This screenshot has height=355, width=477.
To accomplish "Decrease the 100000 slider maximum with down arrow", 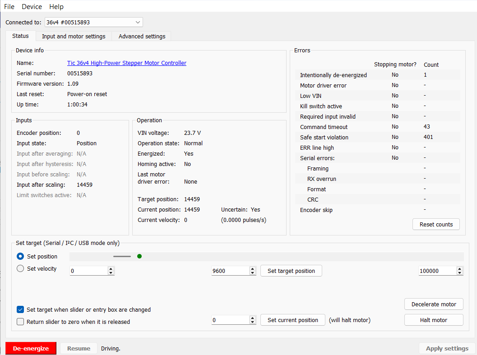I will click(x=460, y=273).
